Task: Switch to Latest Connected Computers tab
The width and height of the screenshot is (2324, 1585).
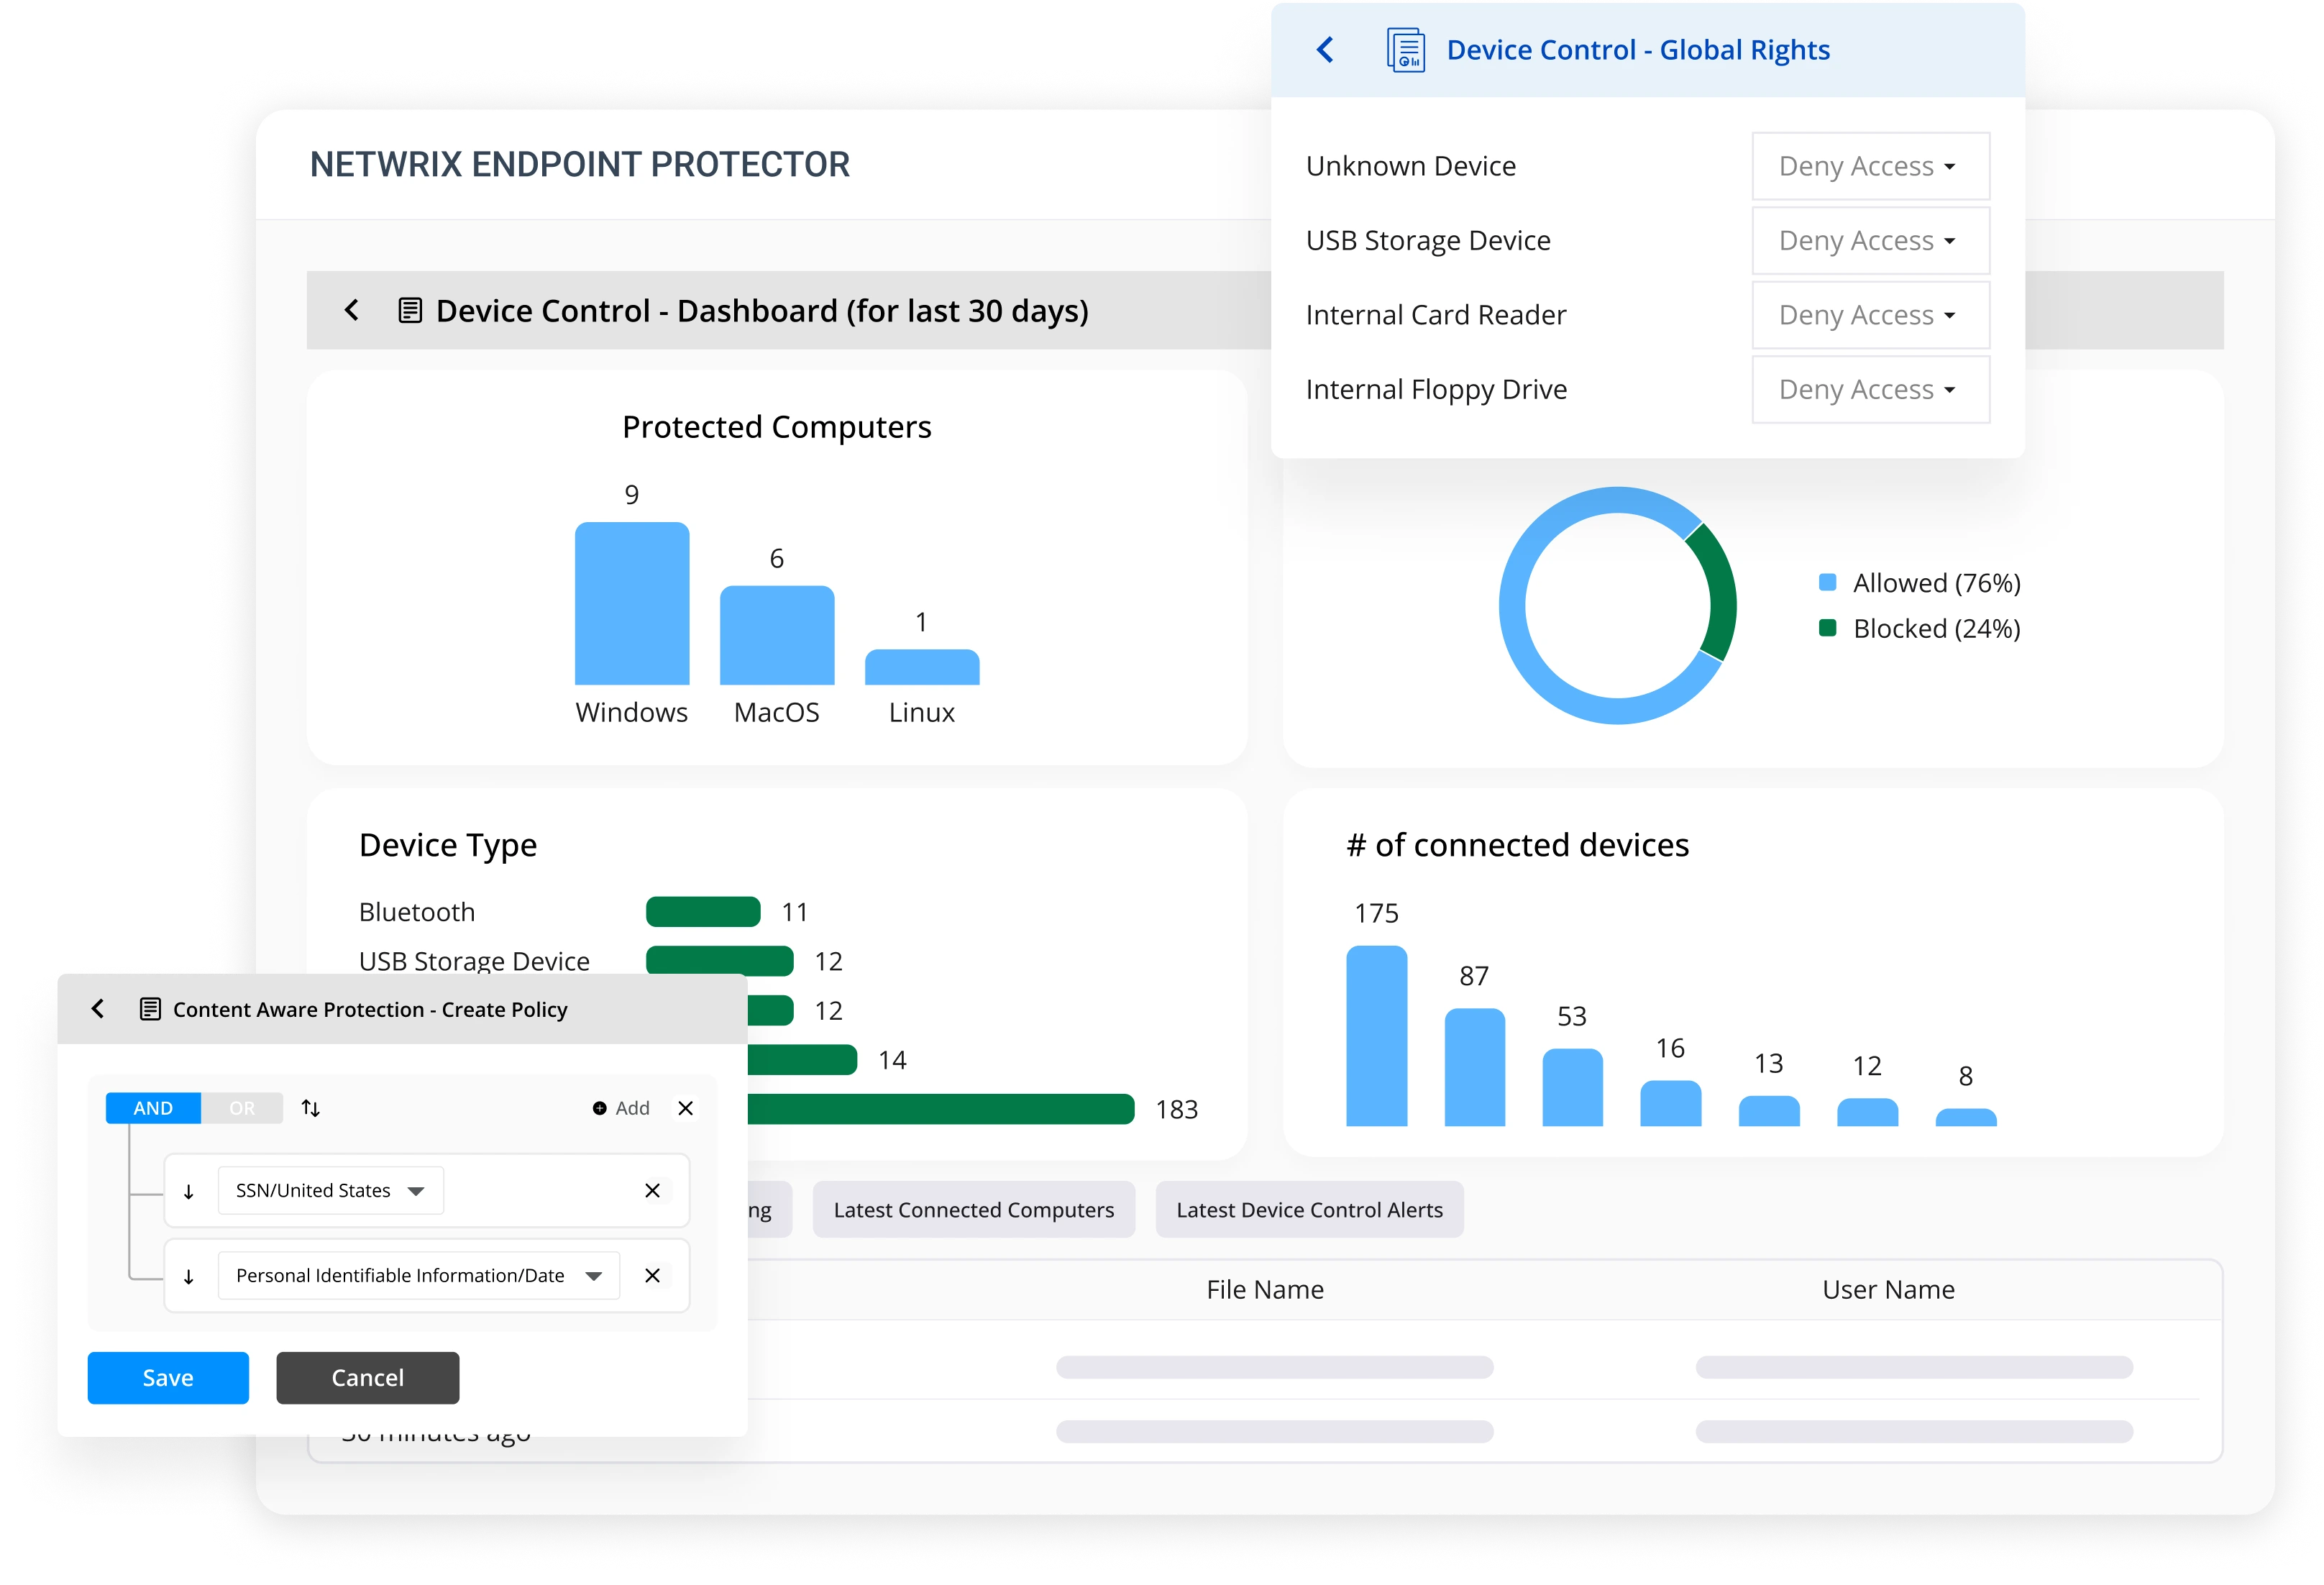Action: [x=973, y=1209]
